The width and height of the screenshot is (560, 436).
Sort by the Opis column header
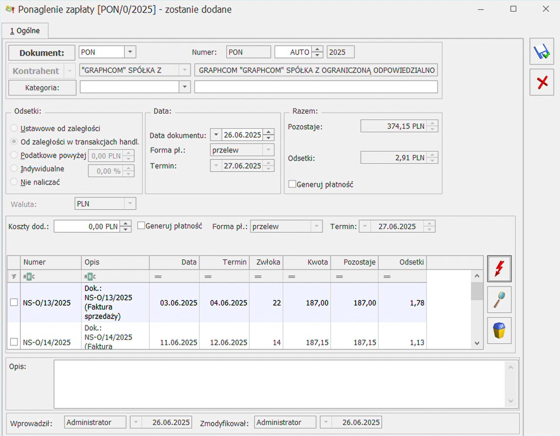pos(115,262)
